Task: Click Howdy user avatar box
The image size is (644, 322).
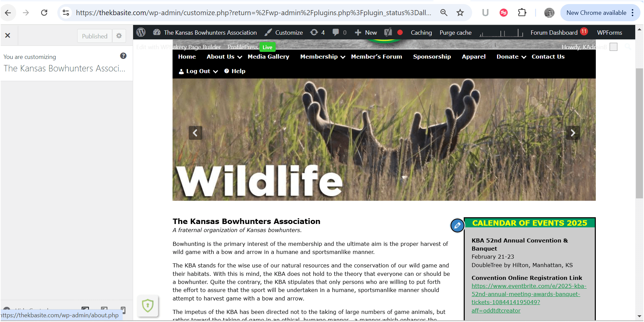Action: [x=613, y=47]
